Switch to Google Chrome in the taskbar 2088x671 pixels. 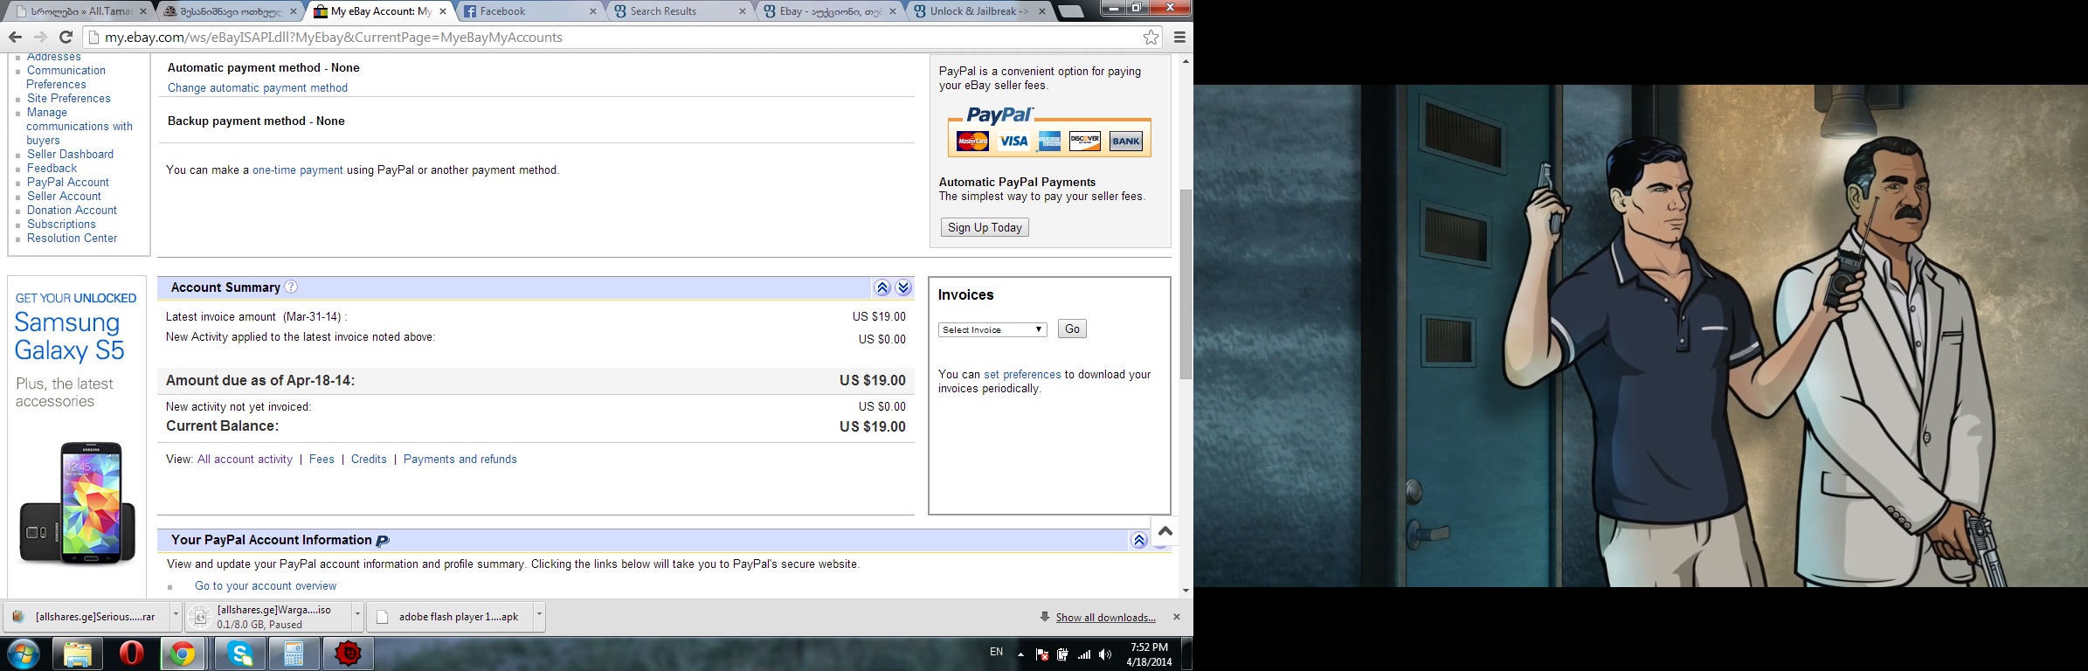[183, 654]
